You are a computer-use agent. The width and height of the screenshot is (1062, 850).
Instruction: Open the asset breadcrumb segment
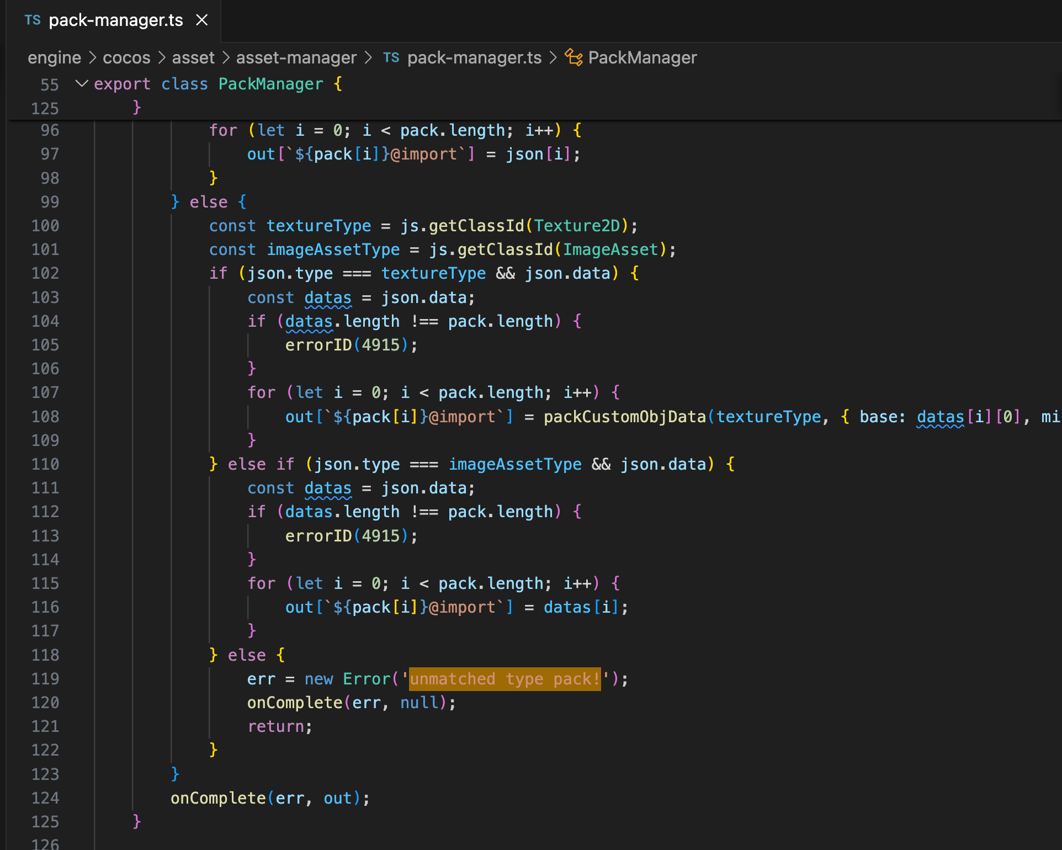tap(193, 57)
